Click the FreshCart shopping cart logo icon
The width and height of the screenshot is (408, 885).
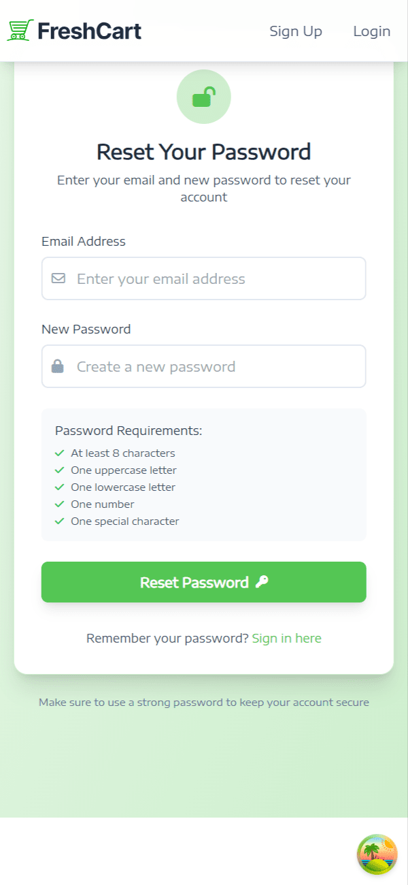coord(20,31)
